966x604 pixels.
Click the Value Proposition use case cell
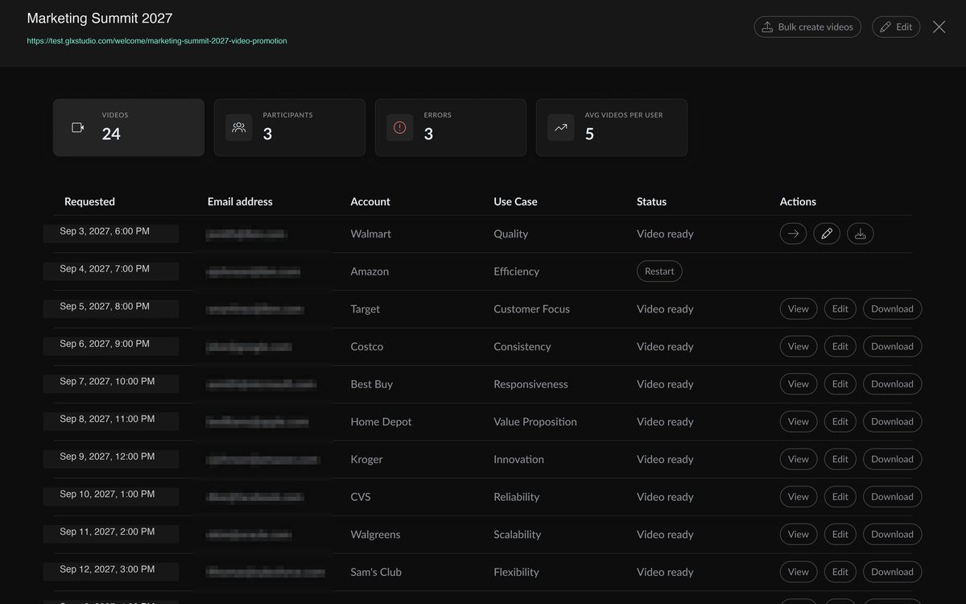(x=535, y=421)
